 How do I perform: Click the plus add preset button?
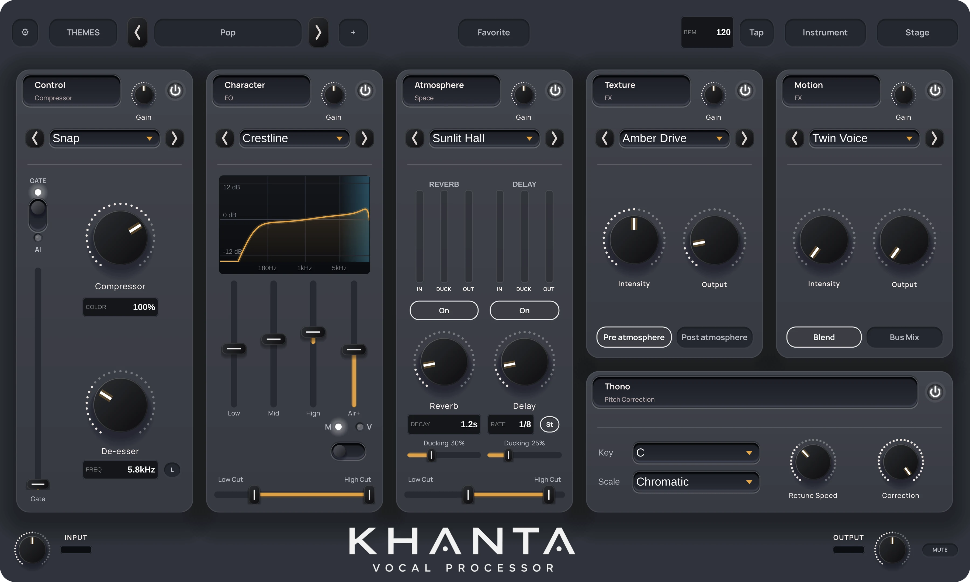[x=353, y=32]
